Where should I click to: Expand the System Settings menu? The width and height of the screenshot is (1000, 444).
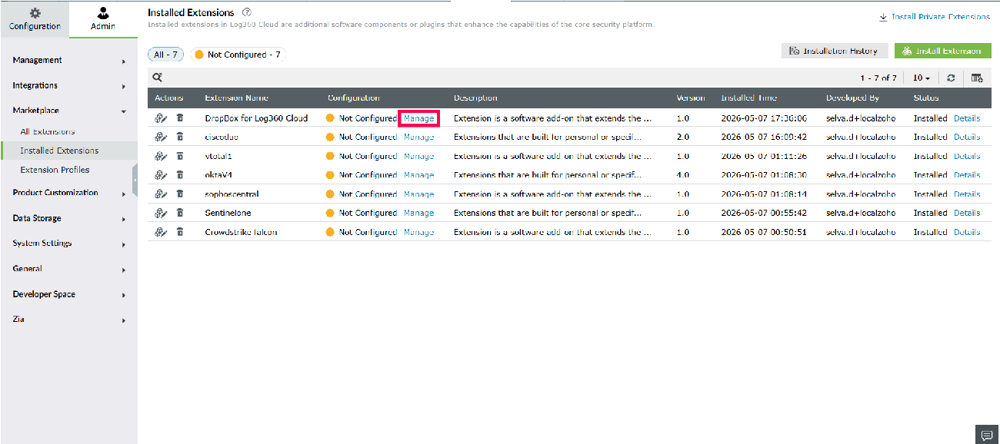(x=68, y=244)
